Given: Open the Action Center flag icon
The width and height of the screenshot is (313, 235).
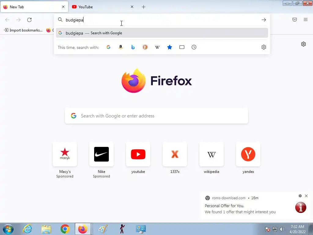Looking at the screenshot, I should (x=267, y=229).
